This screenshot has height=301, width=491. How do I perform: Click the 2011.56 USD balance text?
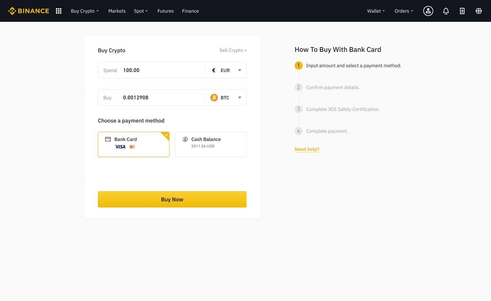click(x=203, y=146)
